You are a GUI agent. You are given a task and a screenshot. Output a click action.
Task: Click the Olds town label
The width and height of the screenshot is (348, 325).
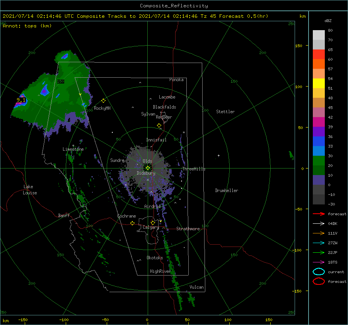[x=147, y=161]
